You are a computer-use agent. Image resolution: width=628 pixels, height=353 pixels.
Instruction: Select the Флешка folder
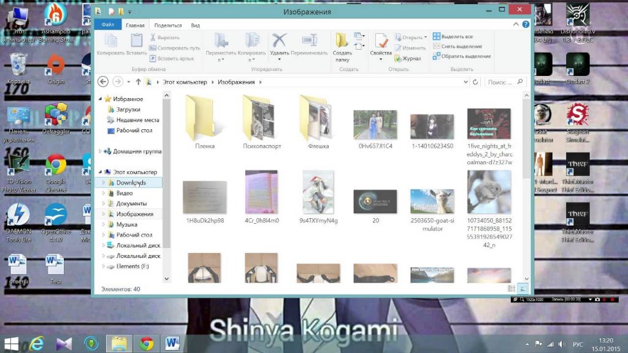[x=318, y=122]
